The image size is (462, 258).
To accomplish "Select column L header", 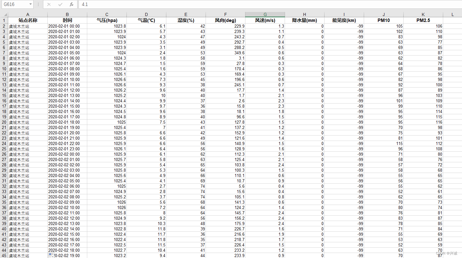I will [x=452, y=14].
